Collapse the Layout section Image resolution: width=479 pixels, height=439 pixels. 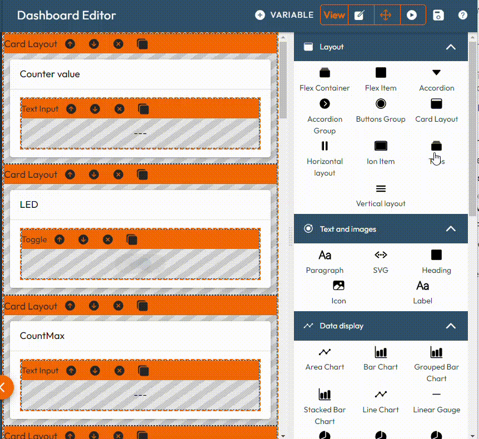451,47
